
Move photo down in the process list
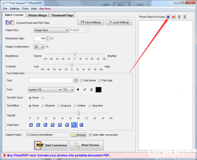(x=185, y=17)
